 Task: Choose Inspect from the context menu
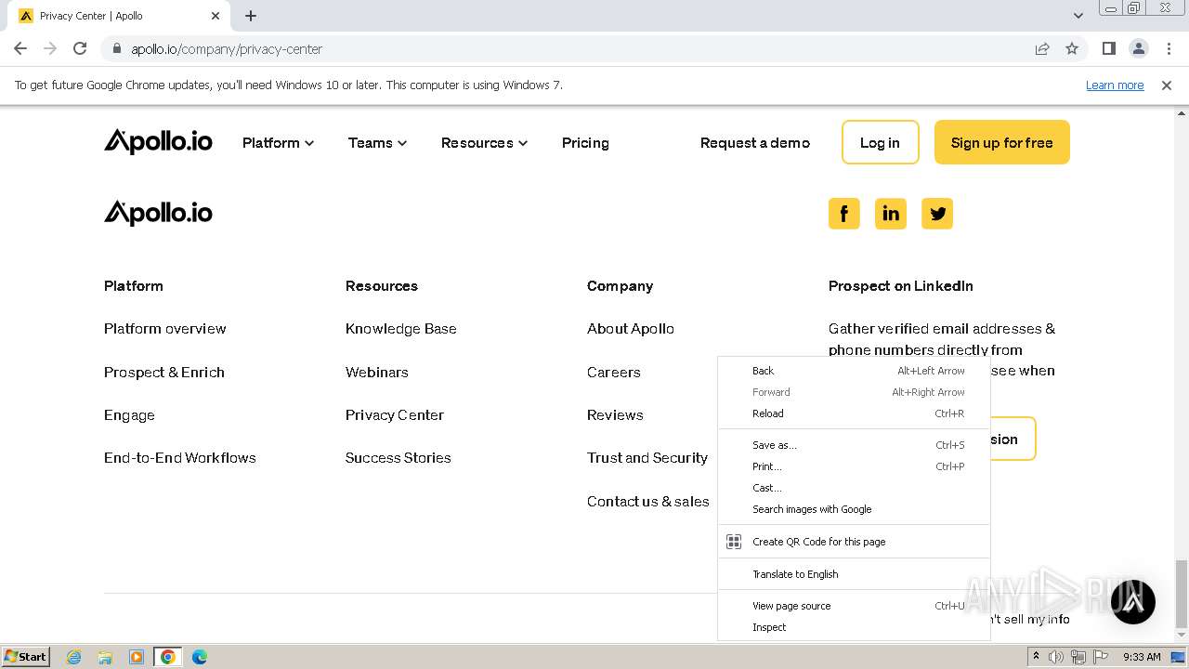click(854, 627)
